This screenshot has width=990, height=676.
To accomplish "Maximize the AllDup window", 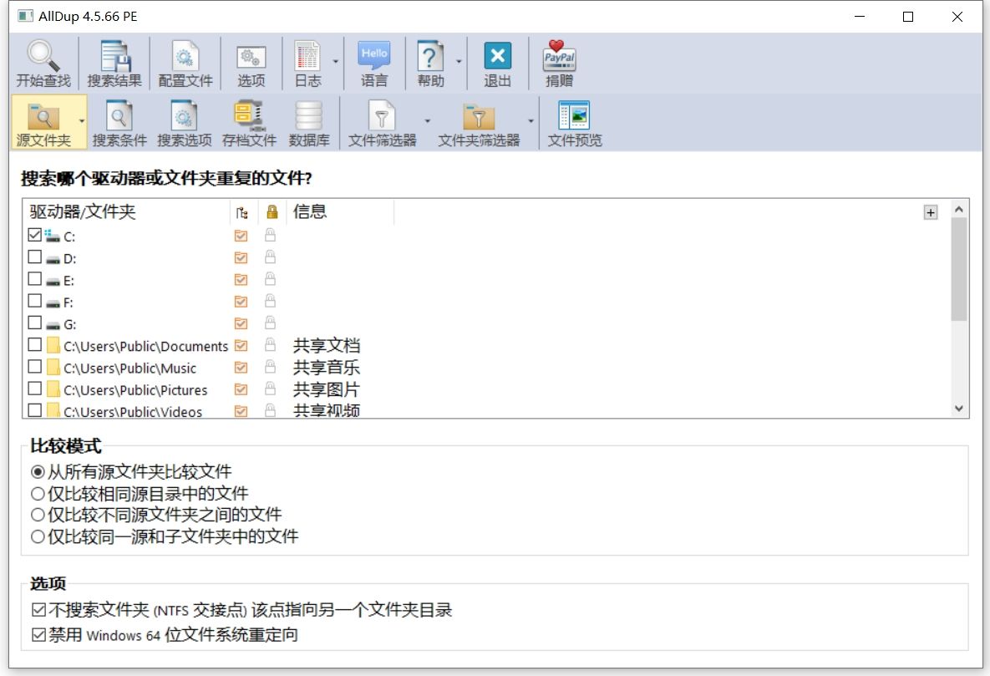I will [908, 17].
